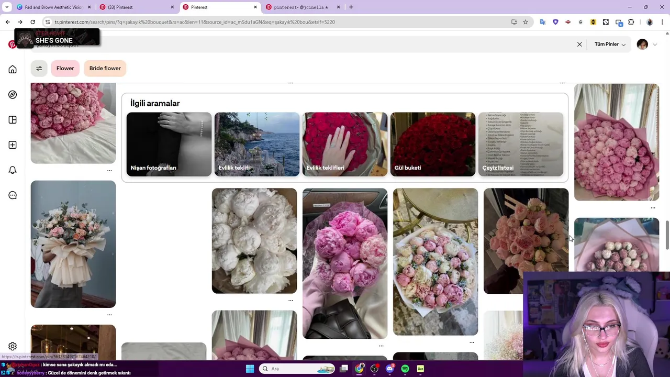Select the Flower filter chip
The height and width of the screenshot is (377, 670).
point(65,68)
